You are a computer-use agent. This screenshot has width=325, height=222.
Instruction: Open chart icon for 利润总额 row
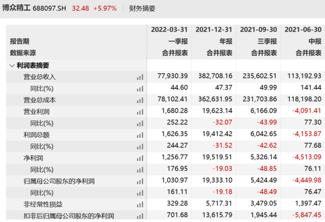click(140, 135)
